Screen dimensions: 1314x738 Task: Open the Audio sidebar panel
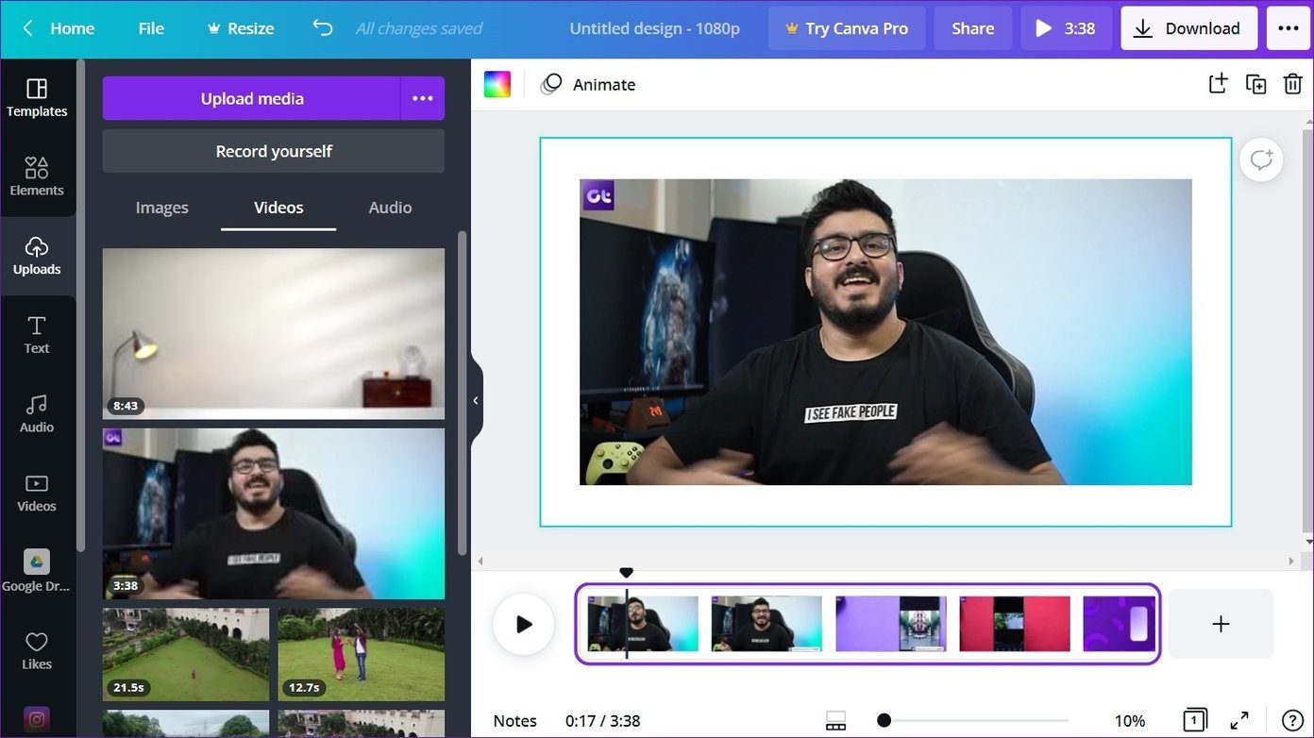point(37,413)
